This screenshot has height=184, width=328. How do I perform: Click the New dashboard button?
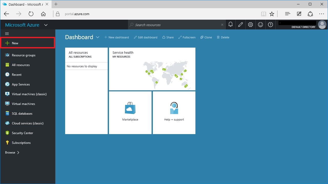(x=117, y=37)
